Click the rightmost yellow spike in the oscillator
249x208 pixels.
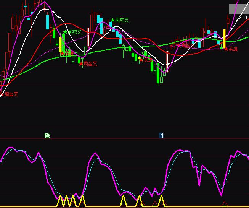[x=161, y=200]
